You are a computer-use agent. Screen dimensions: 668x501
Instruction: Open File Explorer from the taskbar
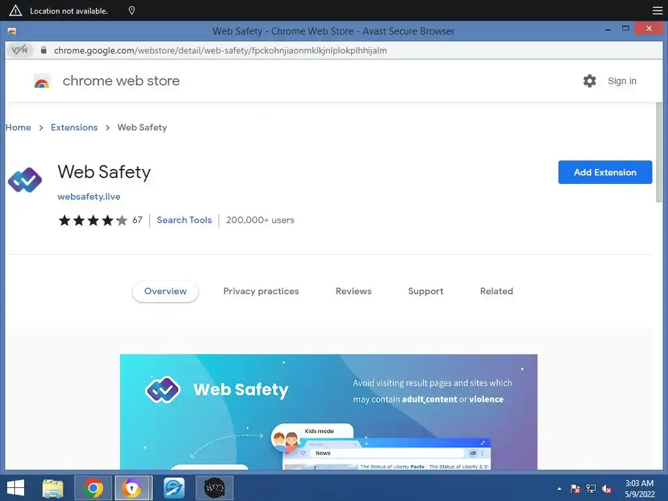coord(53,488)
